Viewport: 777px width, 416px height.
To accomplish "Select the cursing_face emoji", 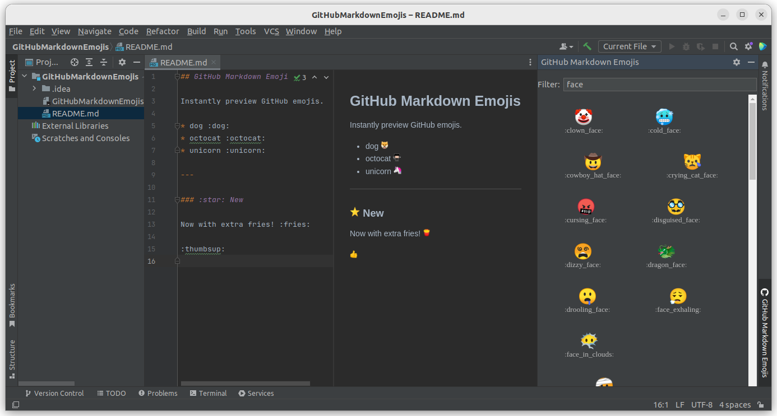I will point(585,211).
